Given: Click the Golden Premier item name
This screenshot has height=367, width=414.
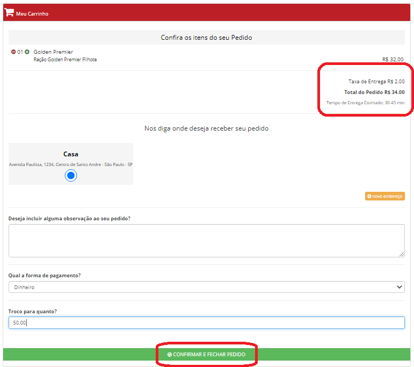Looking at the screenshot, I should (53, 52).
